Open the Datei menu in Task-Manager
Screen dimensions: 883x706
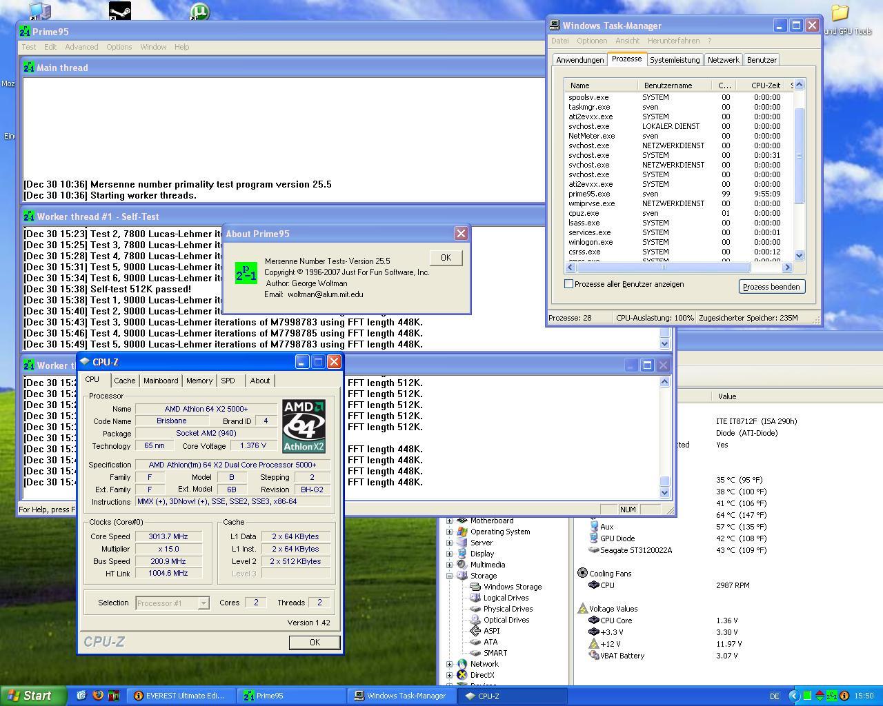[x=560, y=41]
